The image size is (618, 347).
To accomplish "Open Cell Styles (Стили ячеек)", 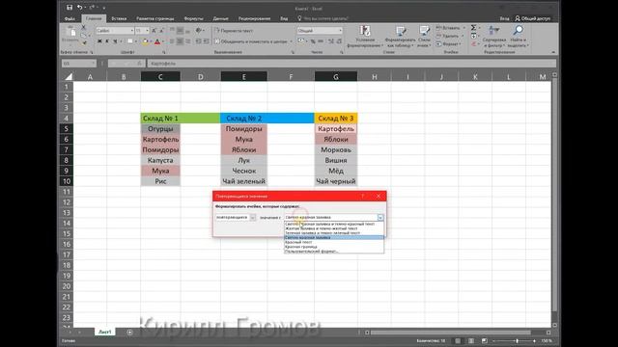I will pos(424,37).
